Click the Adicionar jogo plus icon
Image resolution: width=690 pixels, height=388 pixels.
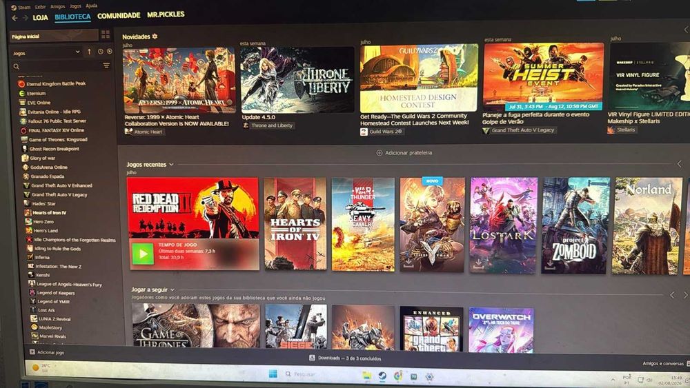(32, 352)
